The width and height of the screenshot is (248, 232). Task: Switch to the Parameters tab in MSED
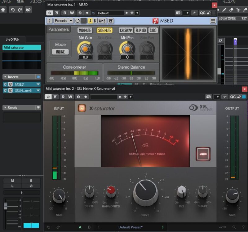(59, 29)
